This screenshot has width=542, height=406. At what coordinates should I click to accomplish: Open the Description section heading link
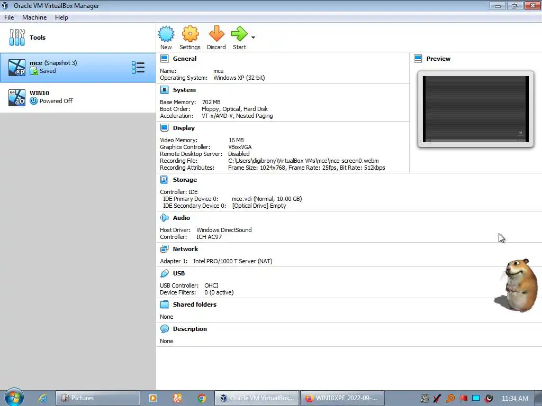pyautogui.click(x=190, y=329)
